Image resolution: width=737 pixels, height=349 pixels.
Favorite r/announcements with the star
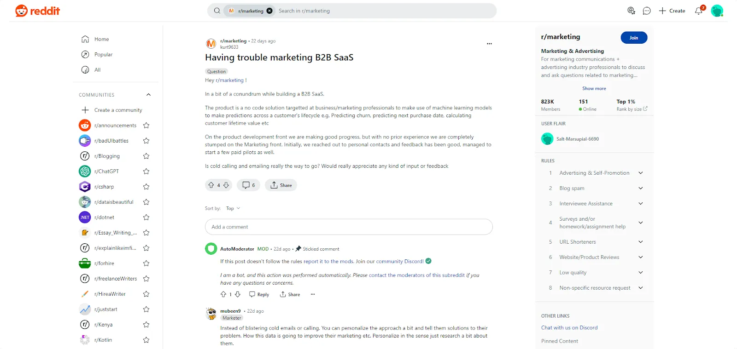(146, 125)
